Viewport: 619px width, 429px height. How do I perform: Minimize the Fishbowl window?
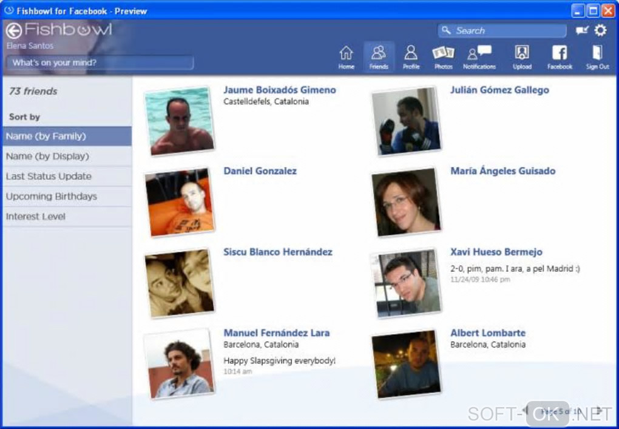click(578, 11)
